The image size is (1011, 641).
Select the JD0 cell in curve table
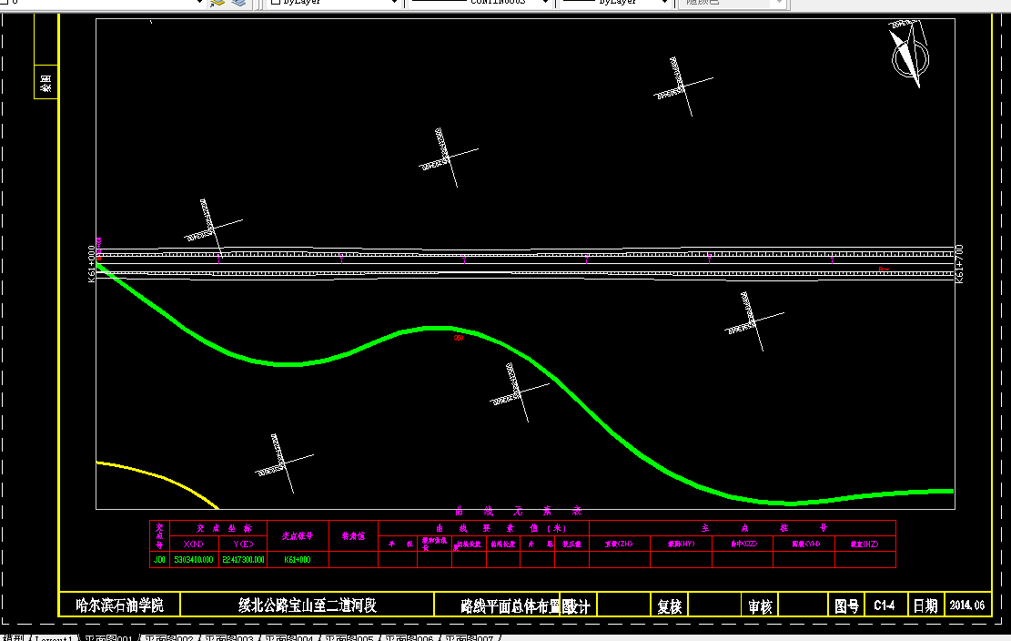(159, 560)
